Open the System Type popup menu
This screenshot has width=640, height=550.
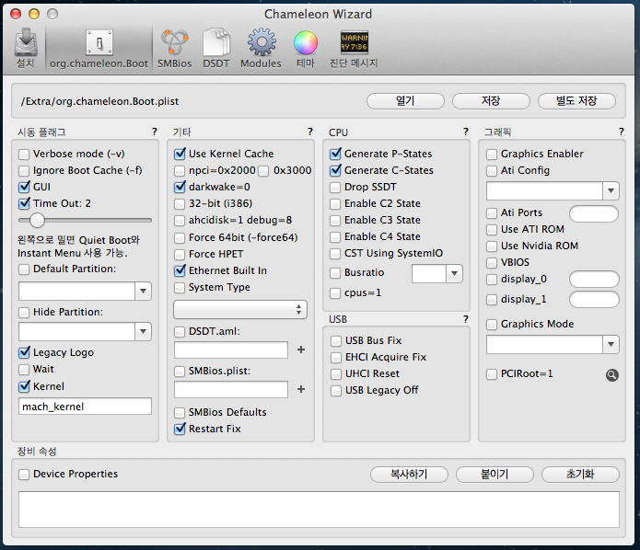pyautogui.click(x=240, y=309)
